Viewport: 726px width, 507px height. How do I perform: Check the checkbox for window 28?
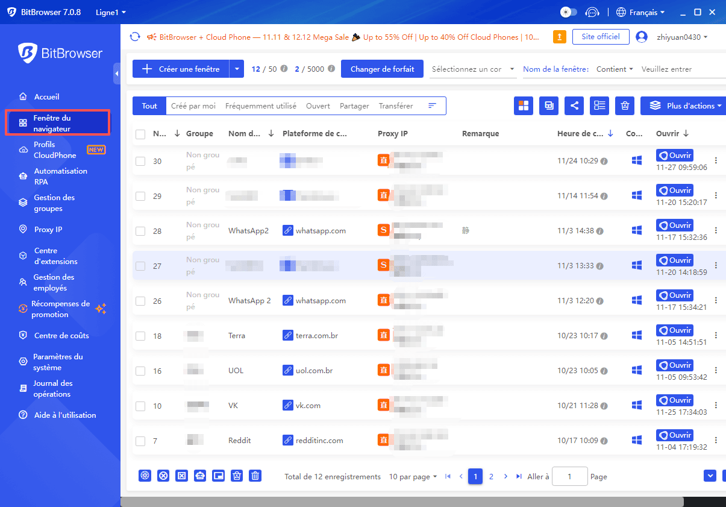coord(140,230)
